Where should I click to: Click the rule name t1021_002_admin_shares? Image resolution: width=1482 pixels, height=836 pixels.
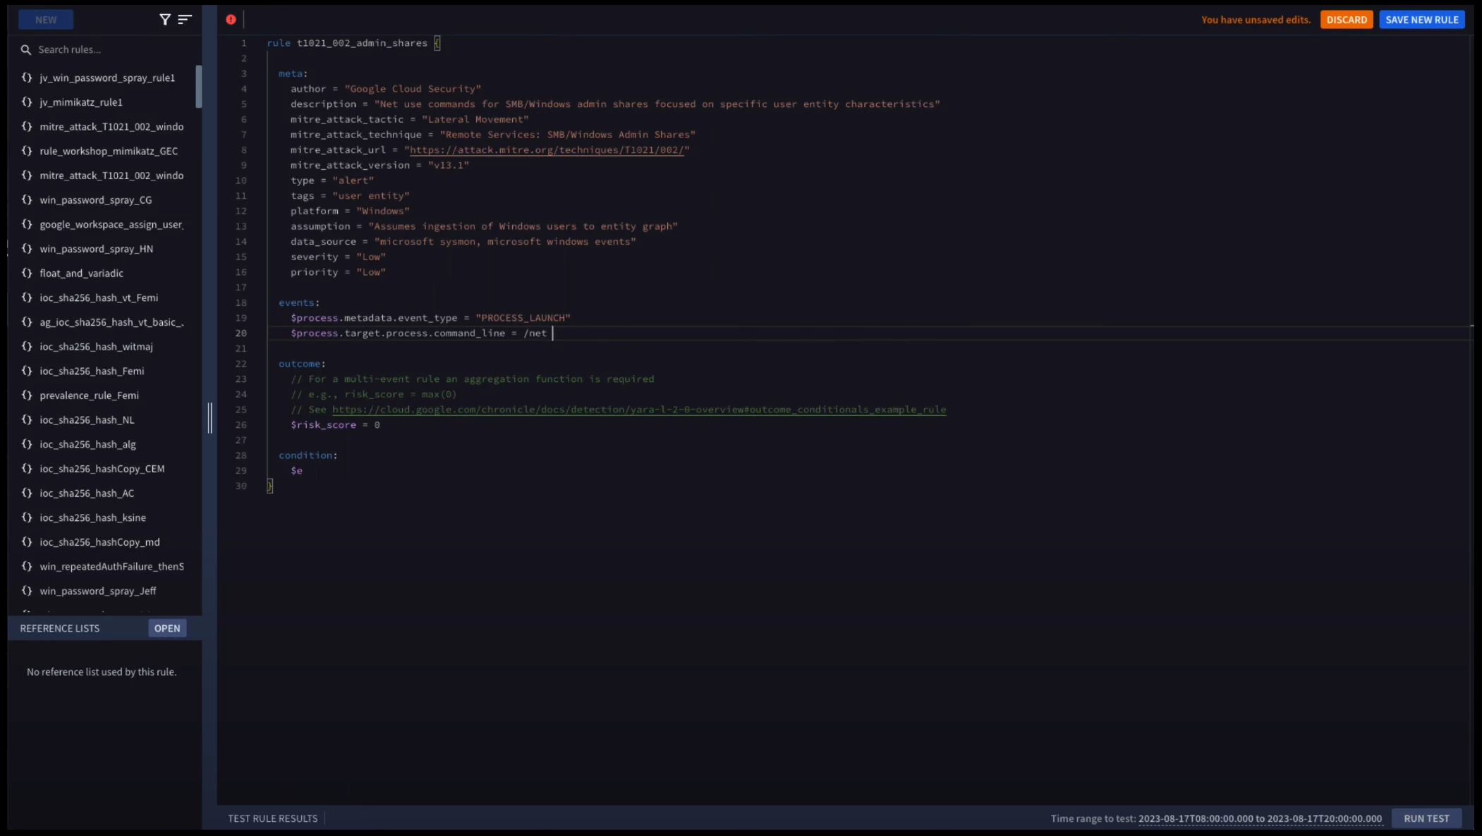[x=362, y=43]
